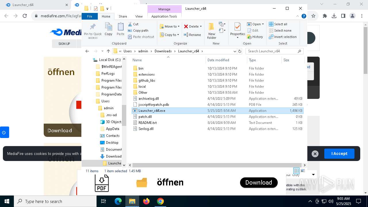Click Select none in ribbon
Viewport: 368px width, 207px height.
tap(280, 30)
